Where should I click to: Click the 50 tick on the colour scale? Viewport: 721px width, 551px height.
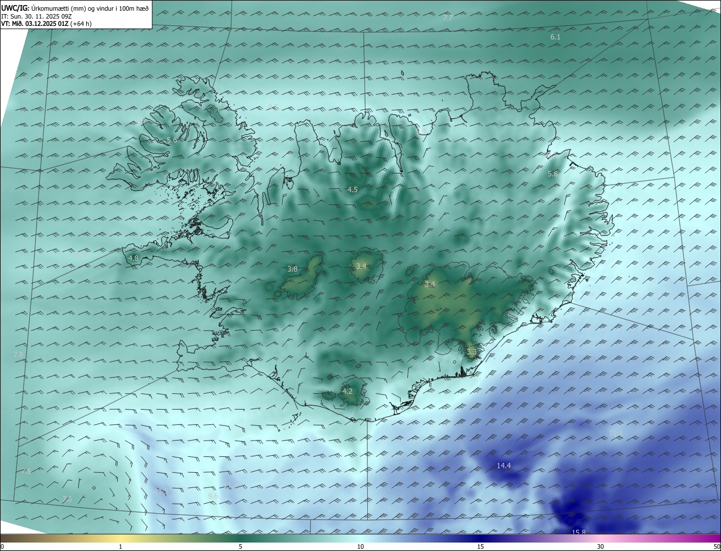pyautogui.click(x=716, y=546)
